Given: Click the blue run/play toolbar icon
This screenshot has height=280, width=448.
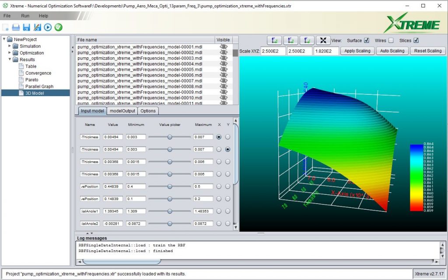Looking at the screenshot, I should [x=48, y=28].
